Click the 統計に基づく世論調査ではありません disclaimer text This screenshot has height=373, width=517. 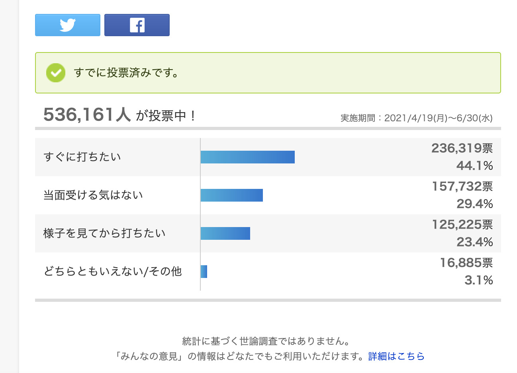point(266,341)
